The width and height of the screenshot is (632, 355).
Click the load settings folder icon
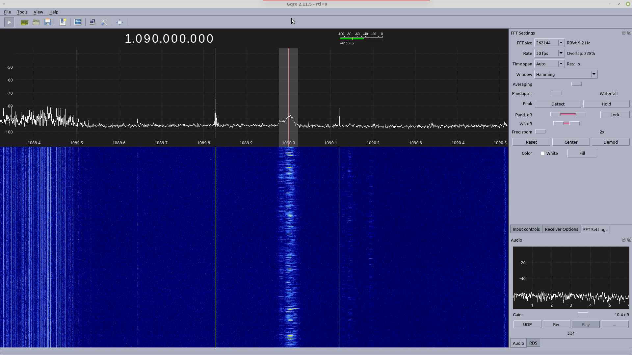(36, 22)
